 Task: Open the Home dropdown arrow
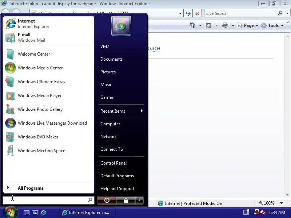click(x=200, y=25)
